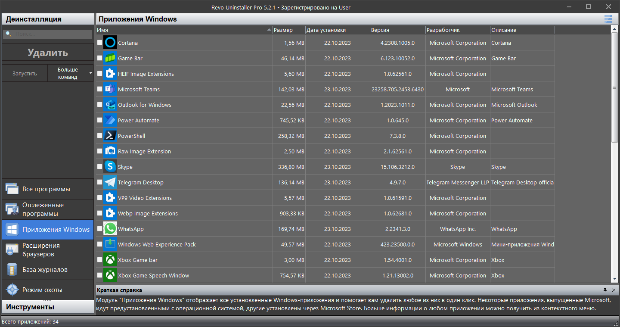Image resolution: width=620 pixels, height=327 pixels.
Task: Sort by the Описание column header
Action: 522,30
